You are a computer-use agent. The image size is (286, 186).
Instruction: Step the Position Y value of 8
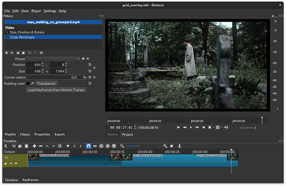coord(66,65)
